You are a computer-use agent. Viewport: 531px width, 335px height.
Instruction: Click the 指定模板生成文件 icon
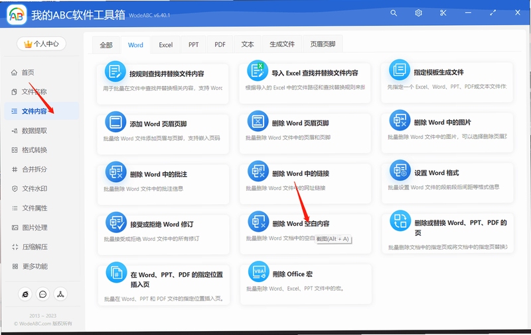(x=400, y=70)
